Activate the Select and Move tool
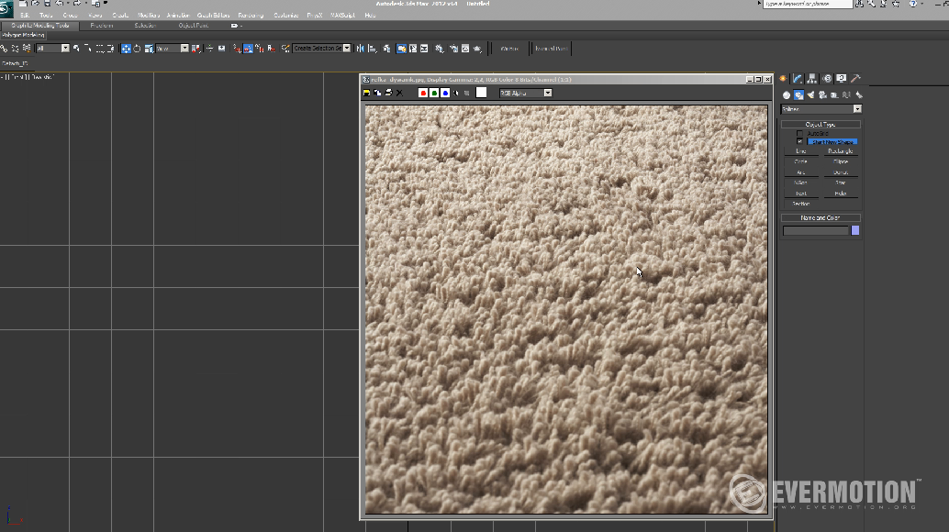The height and width of the screenshot is (532, 949). pos(126,49)
